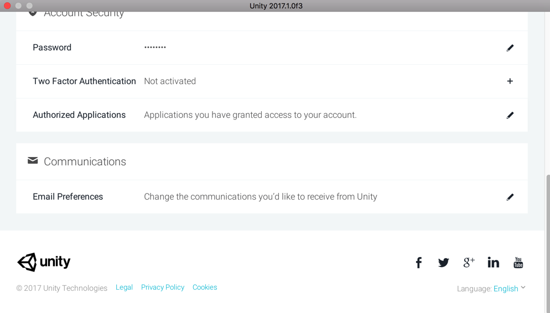Click the Two Factor Authentication row label
Viewport: 550px width, 313px height.
tap(84, 81)
